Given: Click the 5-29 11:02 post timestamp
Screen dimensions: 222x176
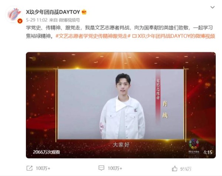Looking at the screenshot, I should click(x=37, y=20).
